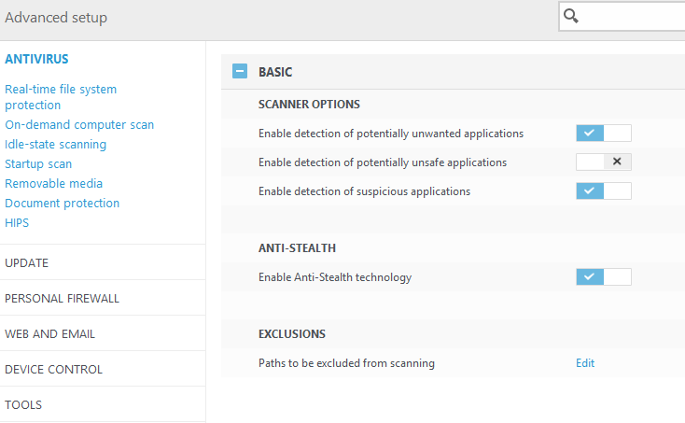Open HIPS settings
This screenshot has height=423, width=685.
point(17,223)
